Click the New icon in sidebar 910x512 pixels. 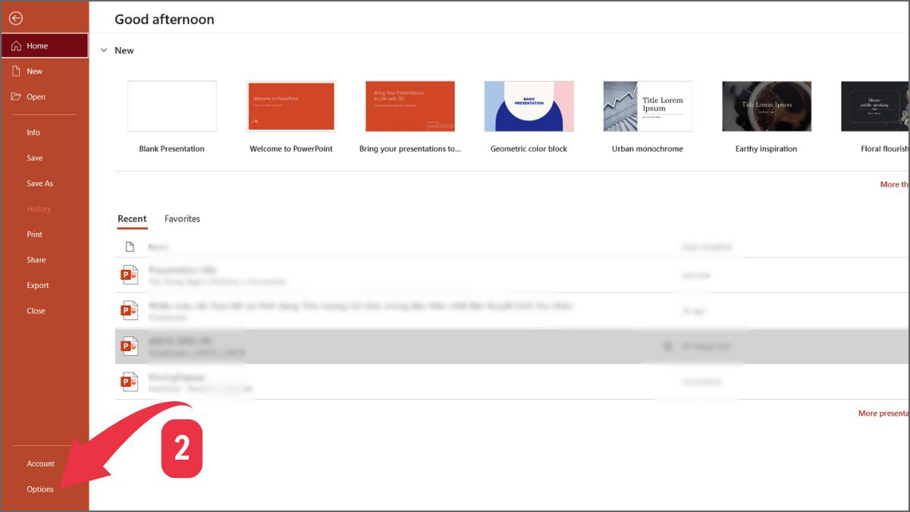point(17,71)
